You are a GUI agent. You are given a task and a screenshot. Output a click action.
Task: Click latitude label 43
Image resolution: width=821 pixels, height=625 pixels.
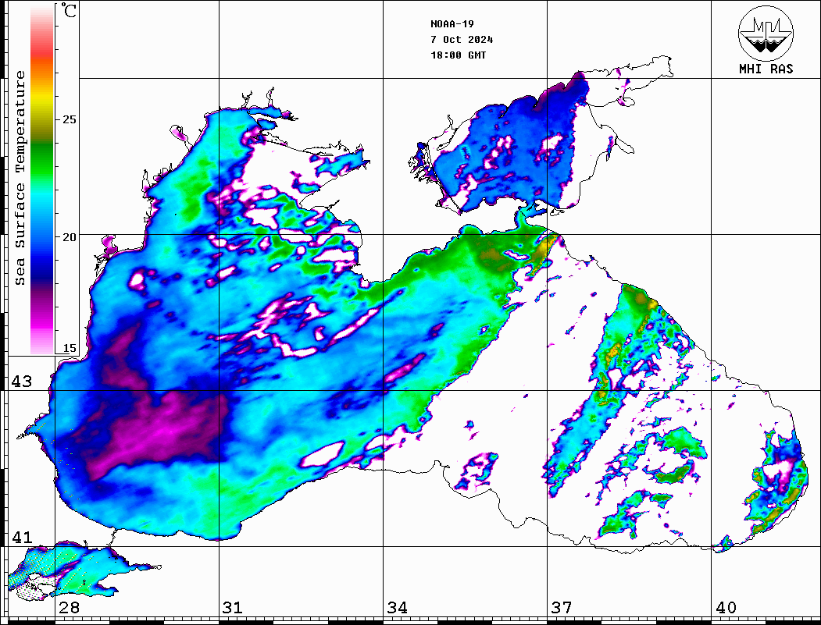22,382
